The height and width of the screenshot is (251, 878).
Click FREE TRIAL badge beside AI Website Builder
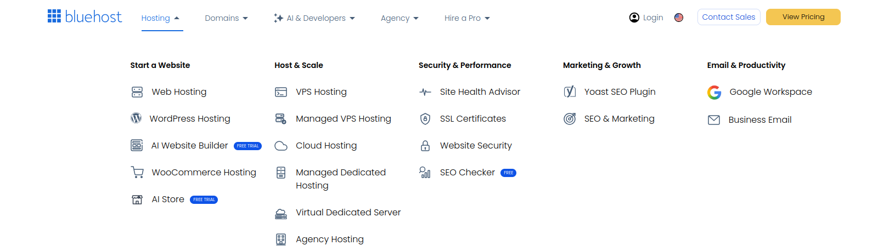(x=247, y=146)
